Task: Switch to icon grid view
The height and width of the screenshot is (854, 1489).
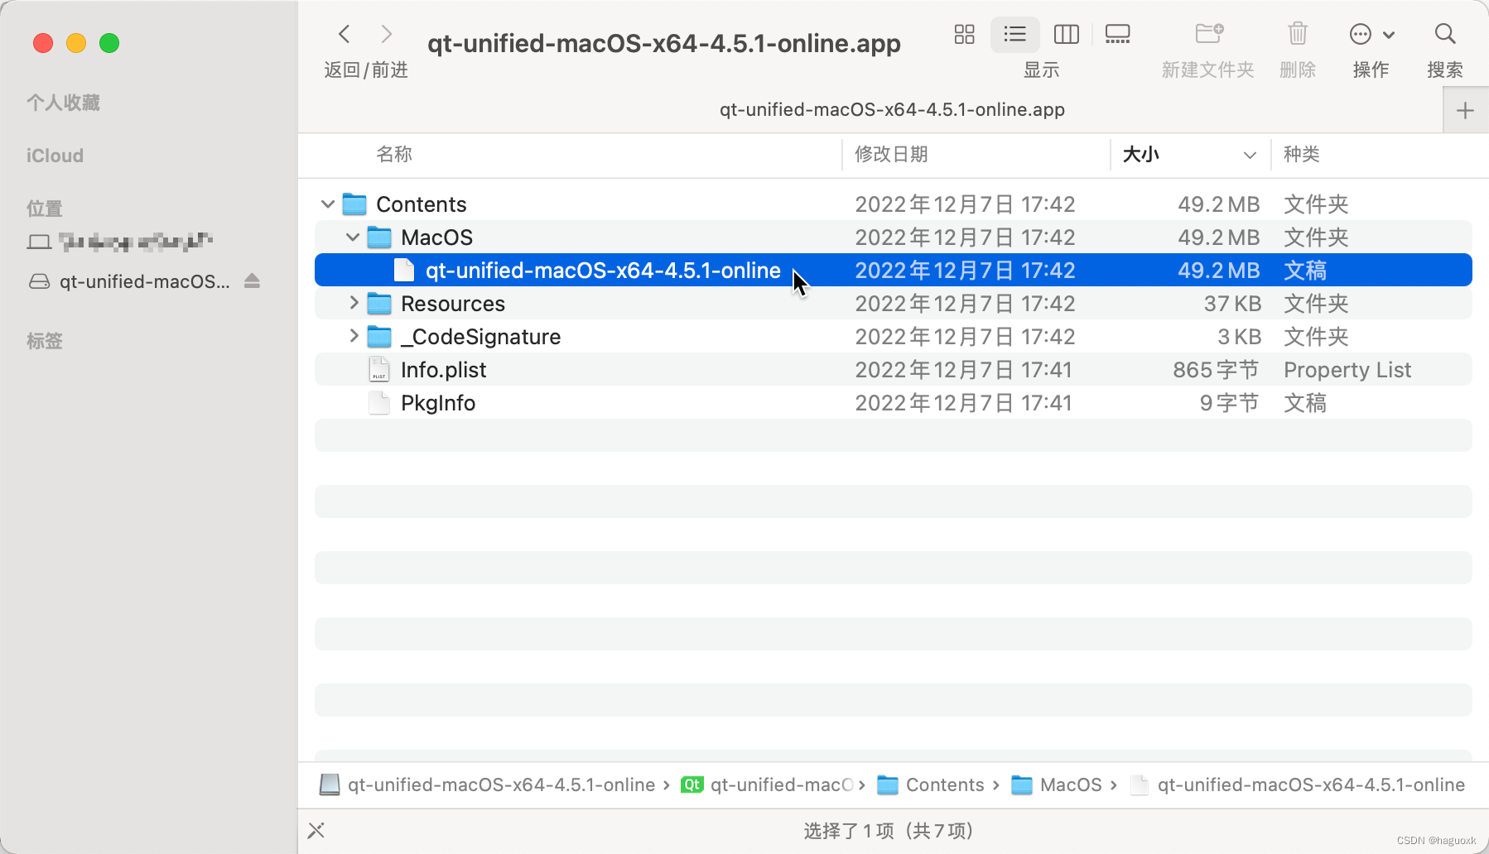Action: (x=964, y=34)
